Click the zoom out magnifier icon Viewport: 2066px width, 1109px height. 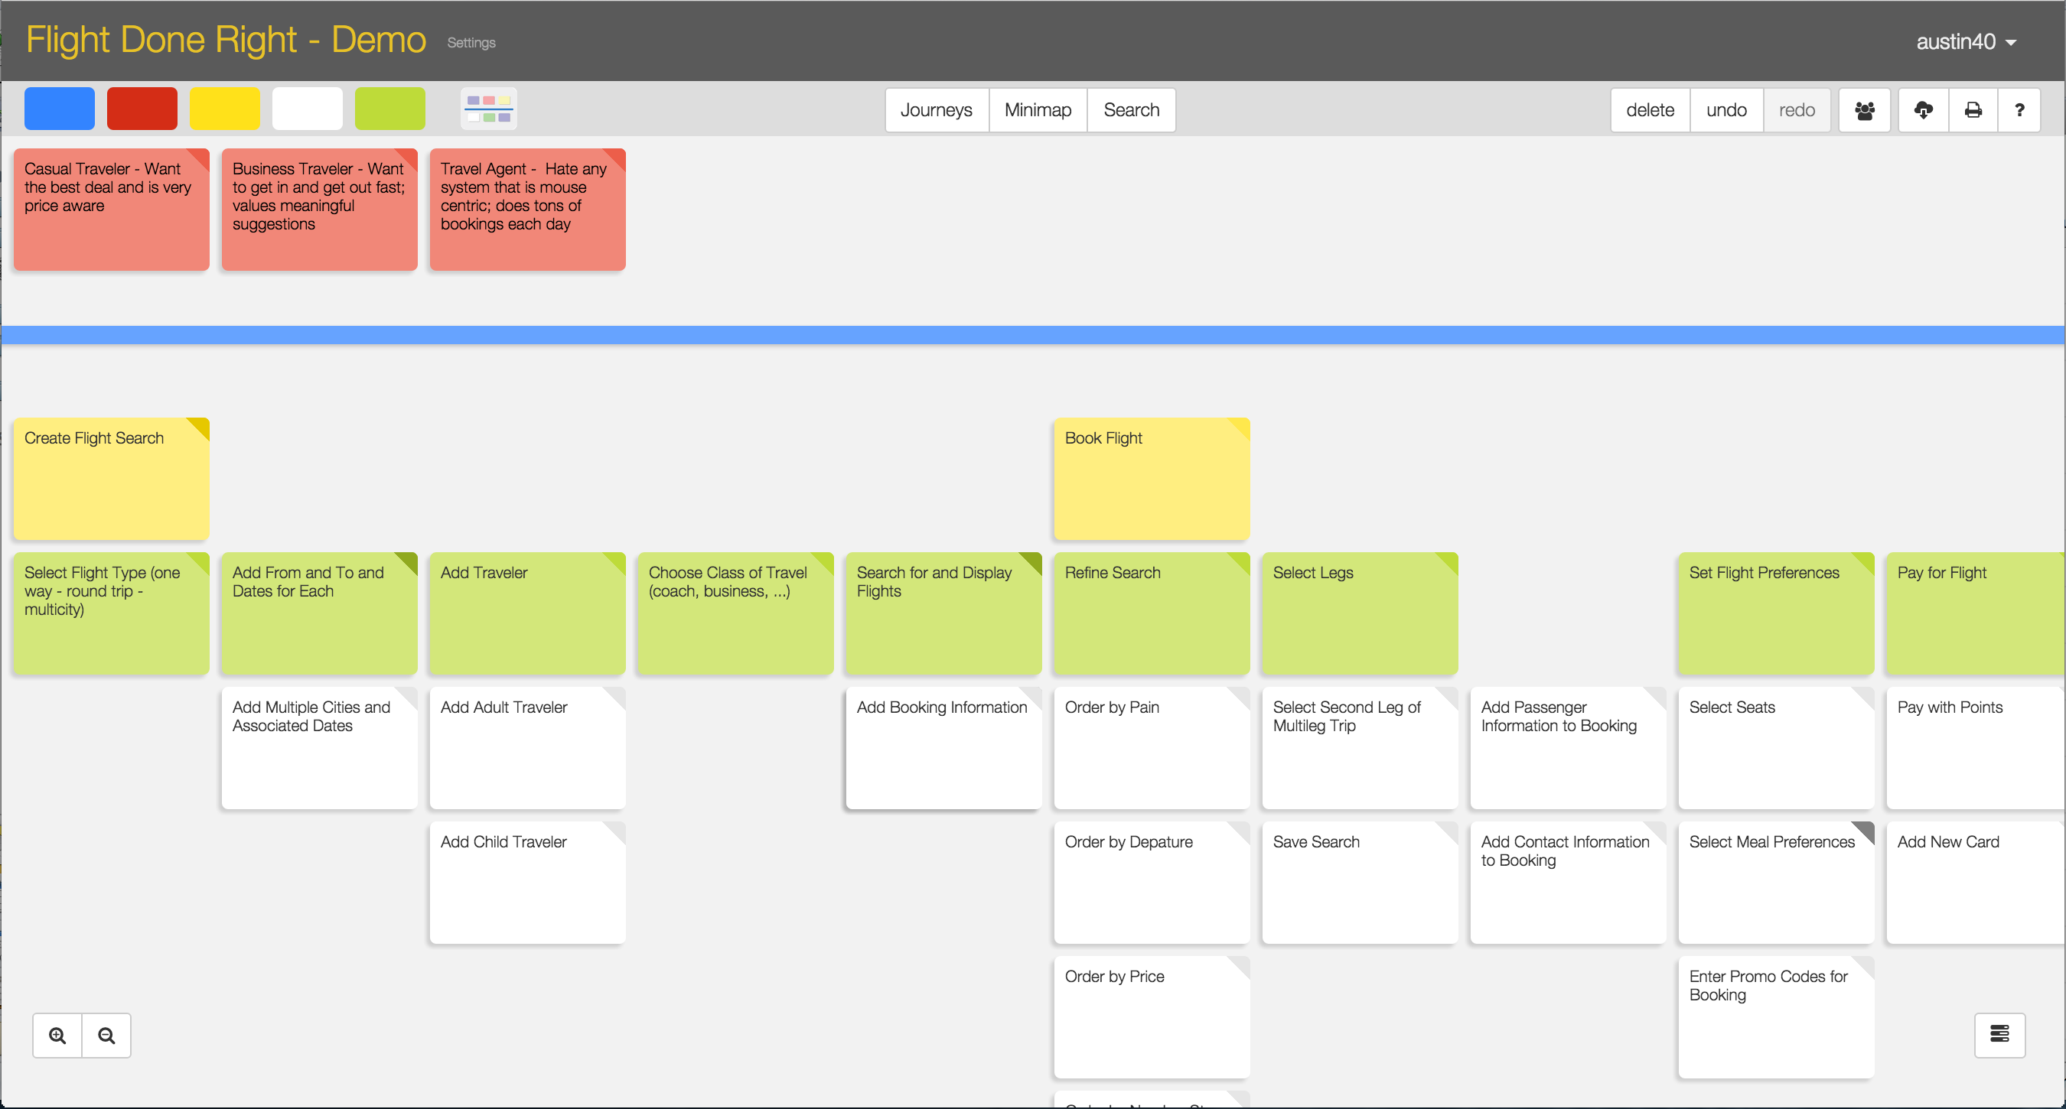point(106,1036)
